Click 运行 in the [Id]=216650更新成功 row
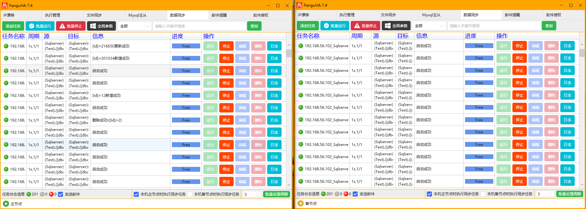This screenshot has width=586, height=209. click(210, 46)
